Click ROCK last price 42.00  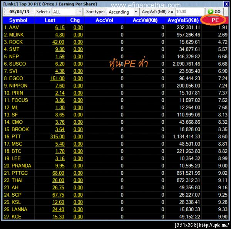(59, 42)
